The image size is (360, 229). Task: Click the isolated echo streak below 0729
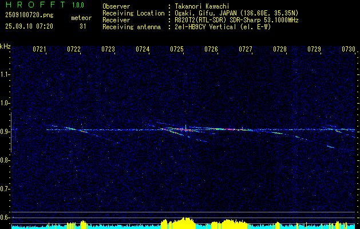(x=331, y=147)
